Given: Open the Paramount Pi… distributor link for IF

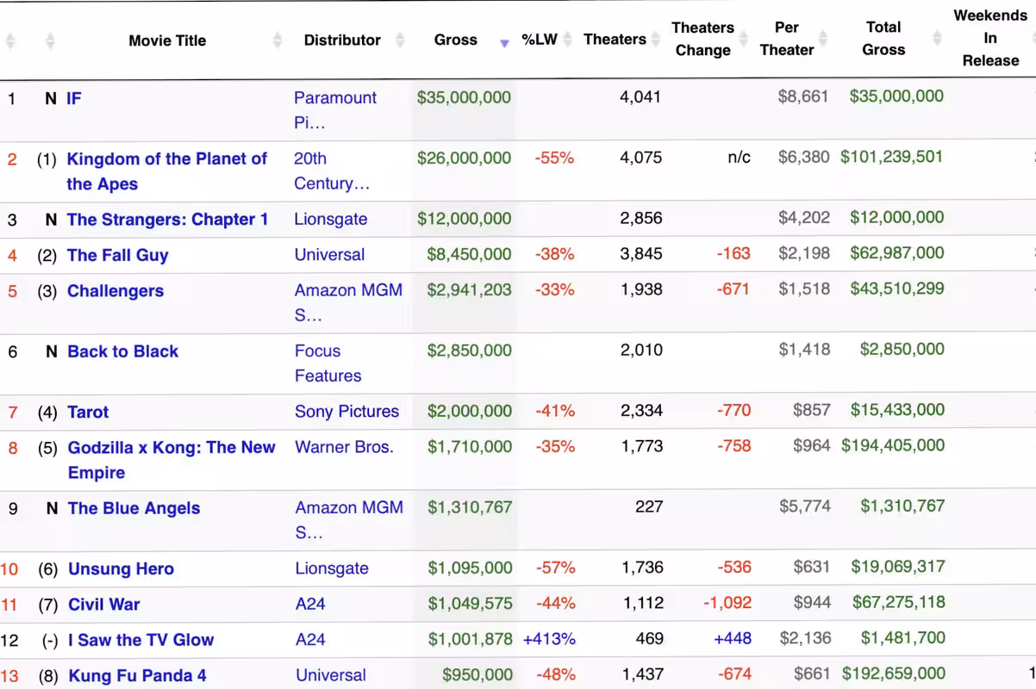Looking at the screenshot, I should tap(335, 110).
